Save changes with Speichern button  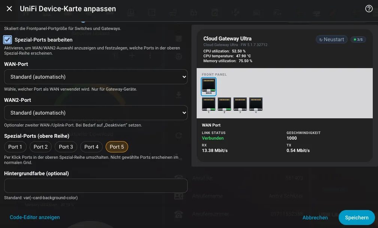pos(357,218)
